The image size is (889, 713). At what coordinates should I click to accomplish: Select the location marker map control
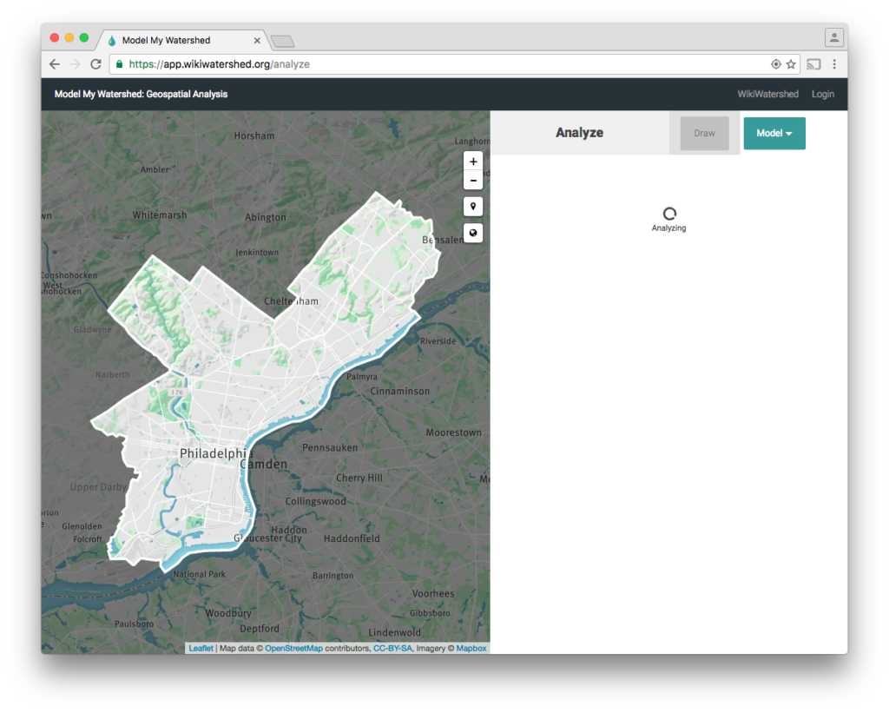pos(473,206)
